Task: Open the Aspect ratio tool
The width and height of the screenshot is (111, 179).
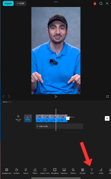Action: pos(45,171)
